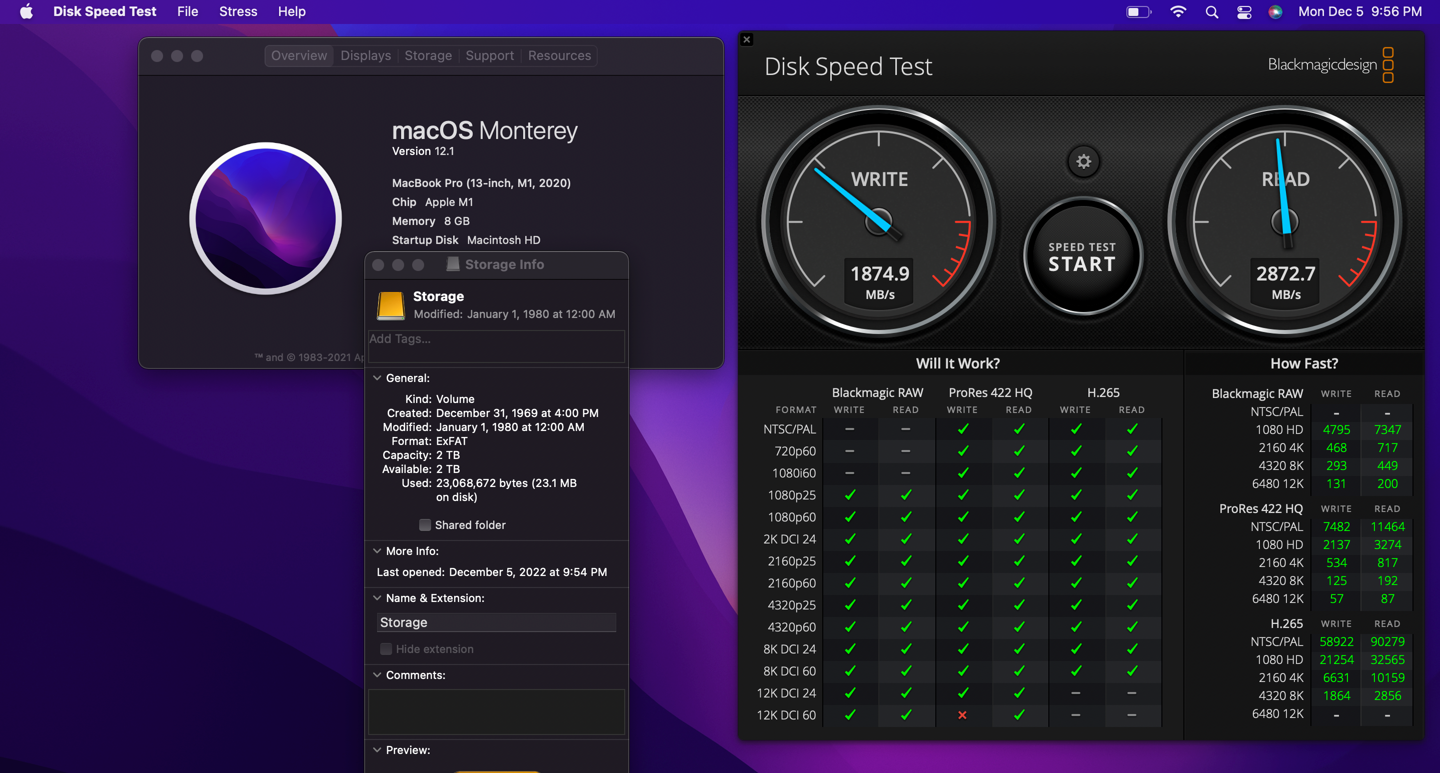
Task: Open Spotlight search icon
Action: click(1211, 11)
